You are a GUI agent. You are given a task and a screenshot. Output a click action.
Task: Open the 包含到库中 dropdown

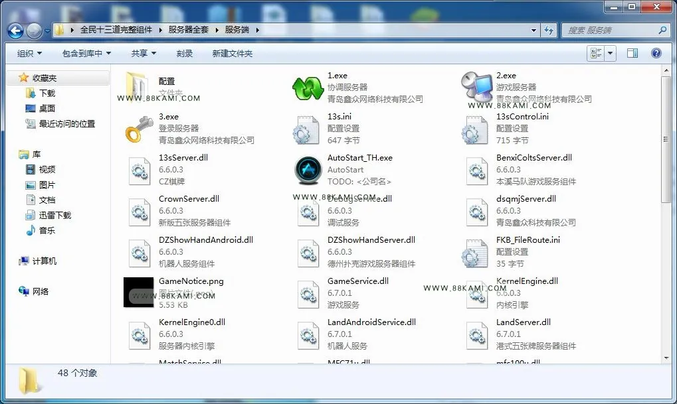86,54
